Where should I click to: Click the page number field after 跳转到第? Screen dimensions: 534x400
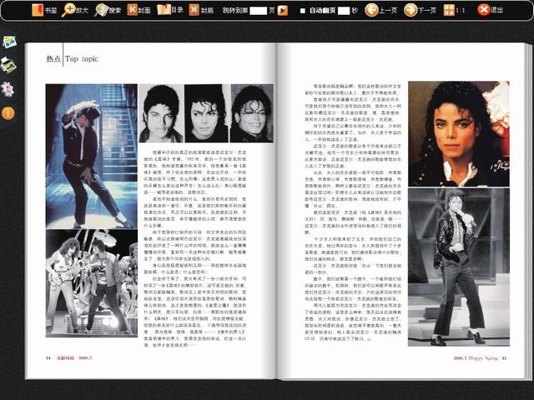pyautogui.click(x=258, y=11)
